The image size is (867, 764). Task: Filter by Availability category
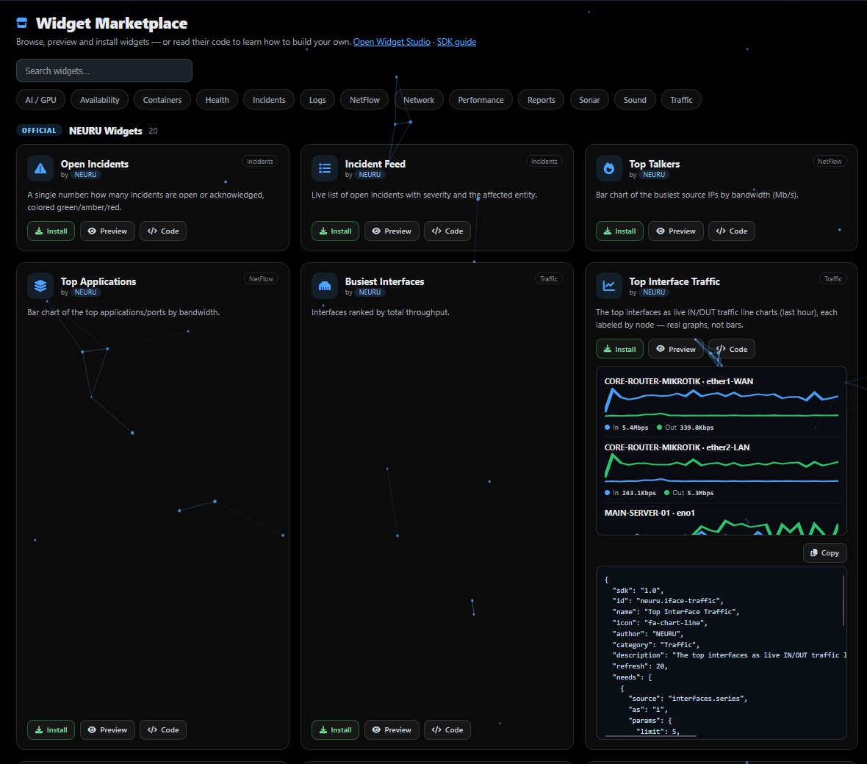(99, 99)
